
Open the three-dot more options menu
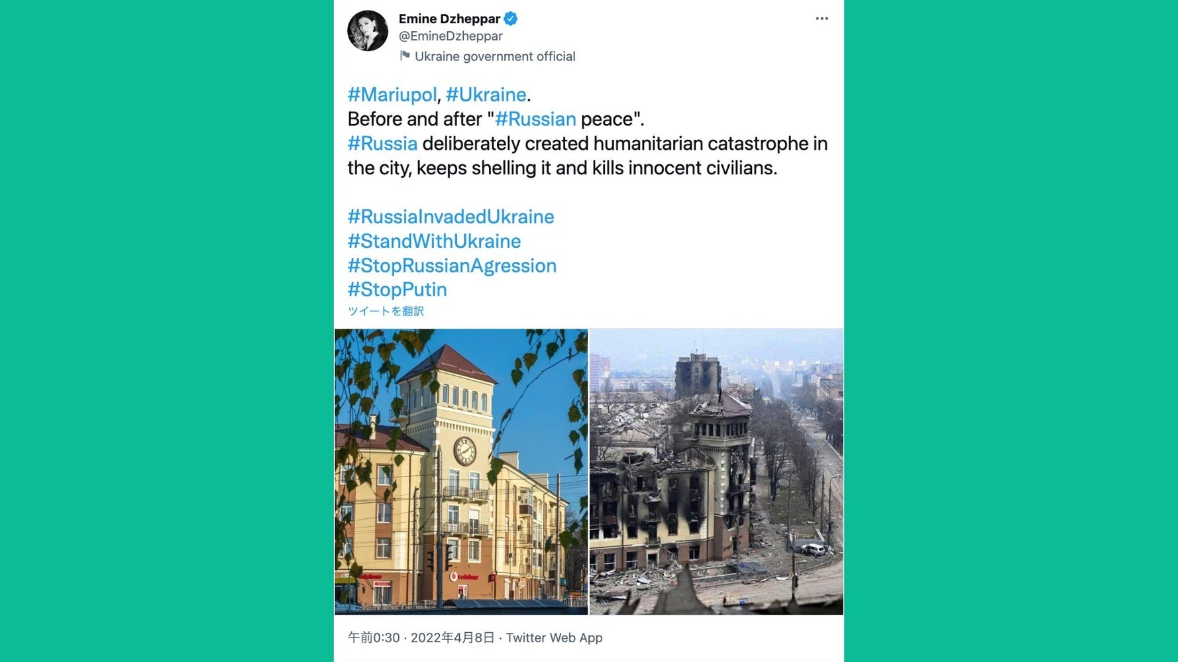click(x=822, y=19)
